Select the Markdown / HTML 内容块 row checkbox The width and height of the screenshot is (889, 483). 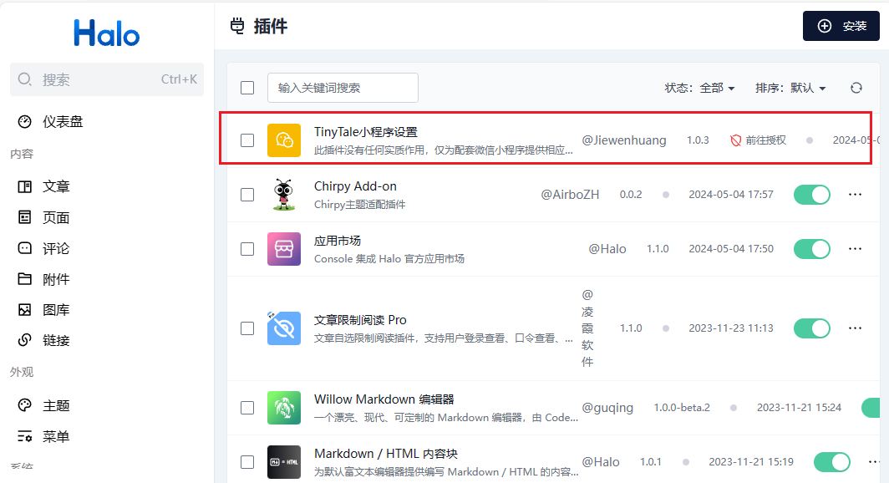click(247, 462)
